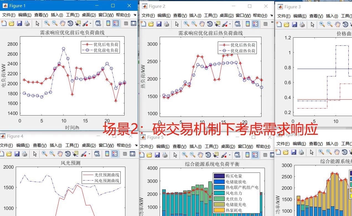Activate Zoom In tool in Figure 1
Viewport: 352px width, 216px height.
pyautogui.click(x=47, y=24)
